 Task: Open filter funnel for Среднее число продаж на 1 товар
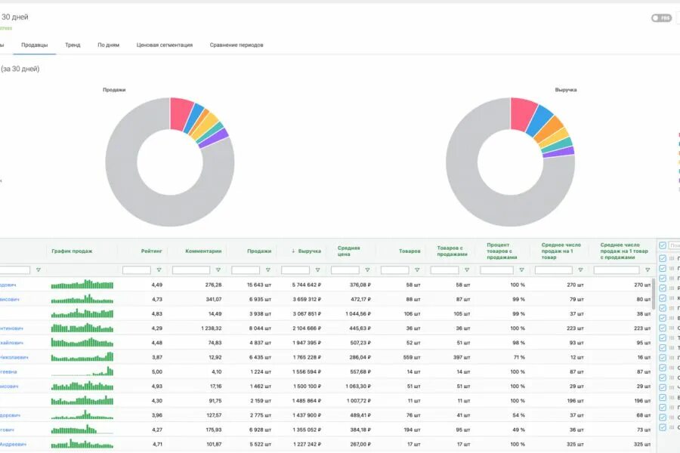click(581, 270)
